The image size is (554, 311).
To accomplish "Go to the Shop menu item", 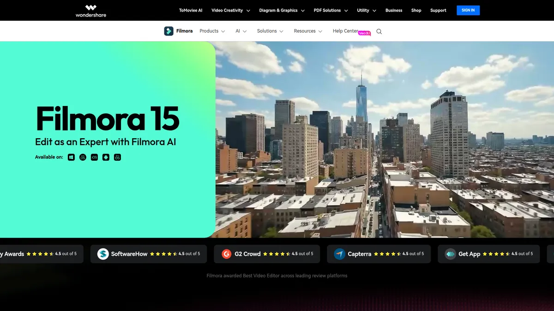I will pyautogui.click(x=416, y=10).
